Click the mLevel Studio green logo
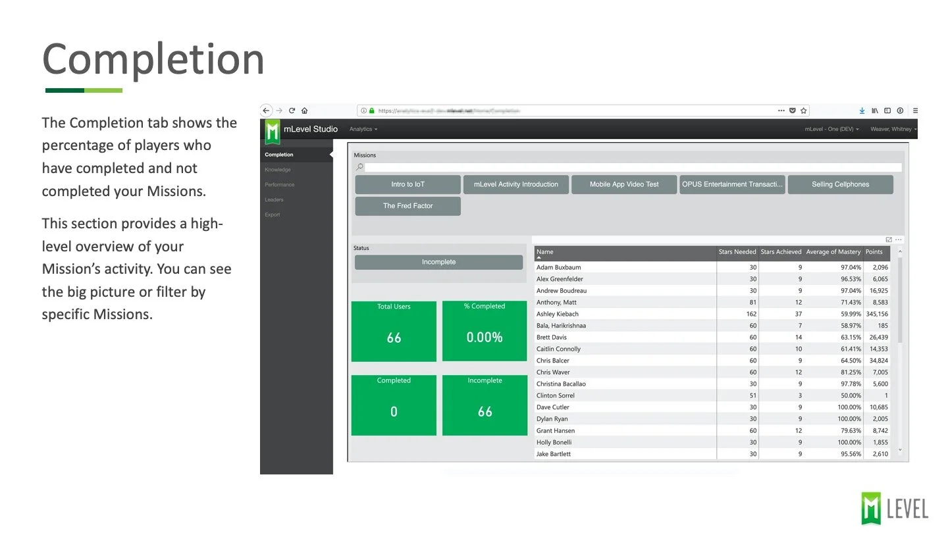 [x=273, y=131]
